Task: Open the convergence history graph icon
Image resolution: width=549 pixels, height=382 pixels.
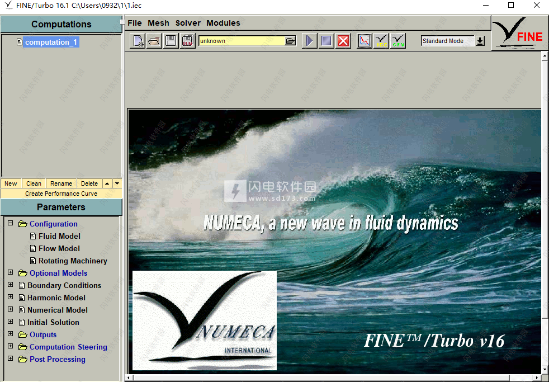Action: tap(364, 41)
